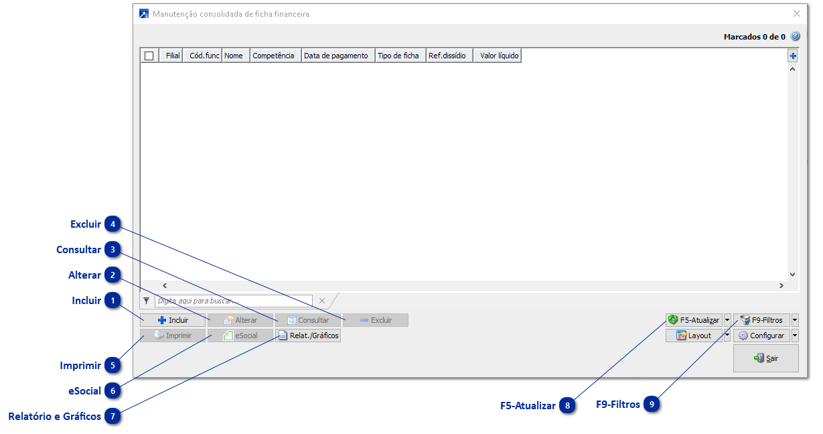Screen dimensions: 823x434
Task: Open Relat./Gráficos reports
Action: click(308, 336)
